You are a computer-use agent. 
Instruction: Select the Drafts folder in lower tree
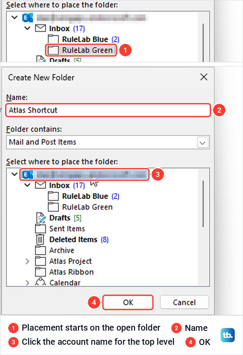(x=65, y=218)
